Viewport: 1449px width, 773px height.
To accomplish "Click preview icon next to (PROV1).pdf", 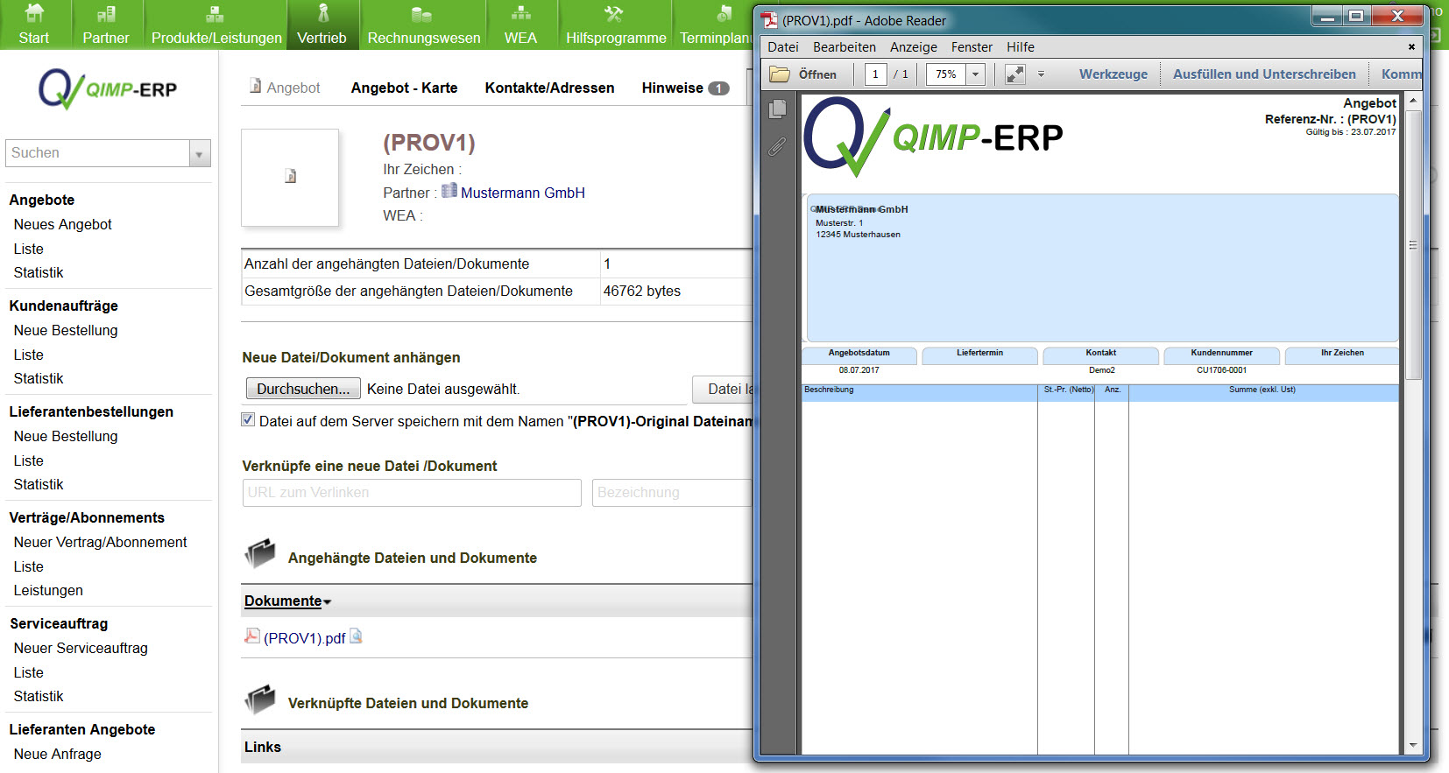I will click(357, 636).
